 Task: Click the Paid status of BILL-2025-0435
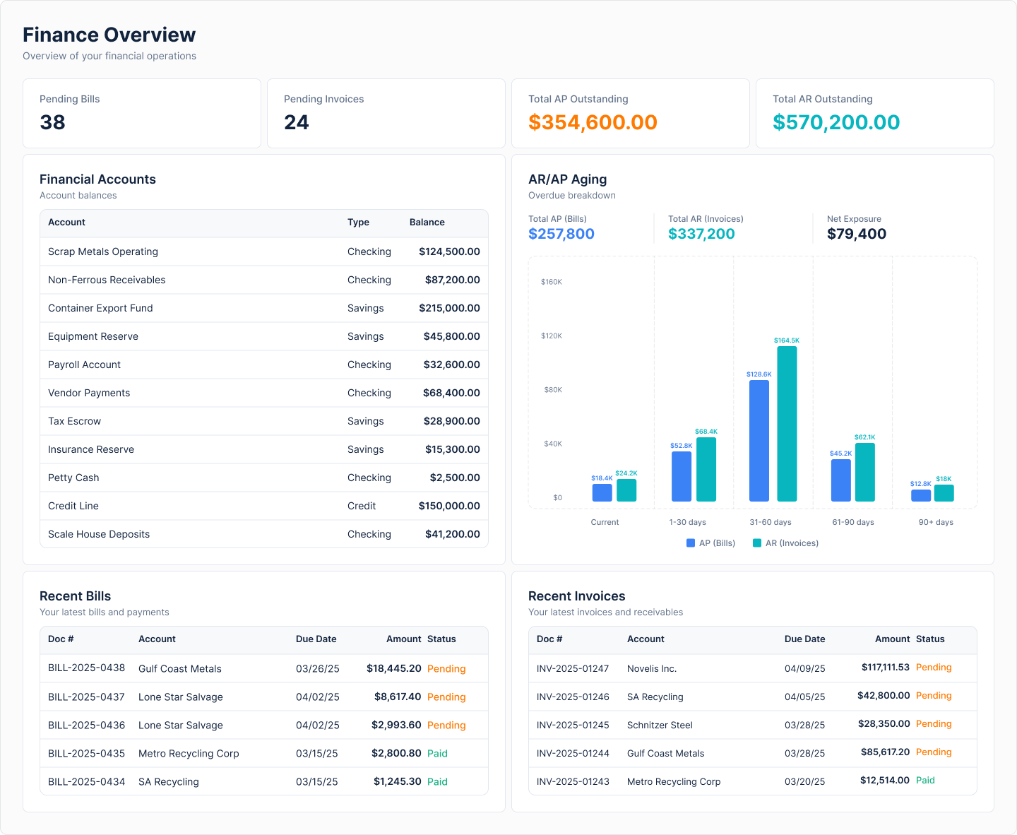point(437,753)
